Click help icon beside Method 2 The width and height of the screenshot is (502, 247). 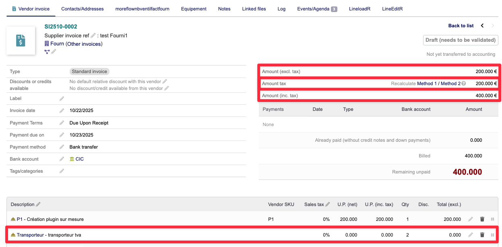coord(464,84)
